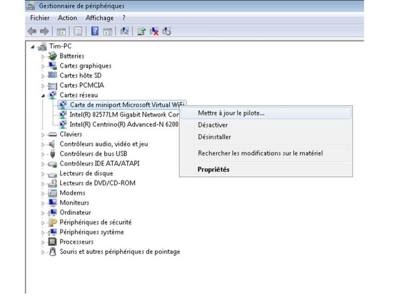Screen dimensions: 398x298
Task: Open the Affichage menu
Action: pos(99,18)
